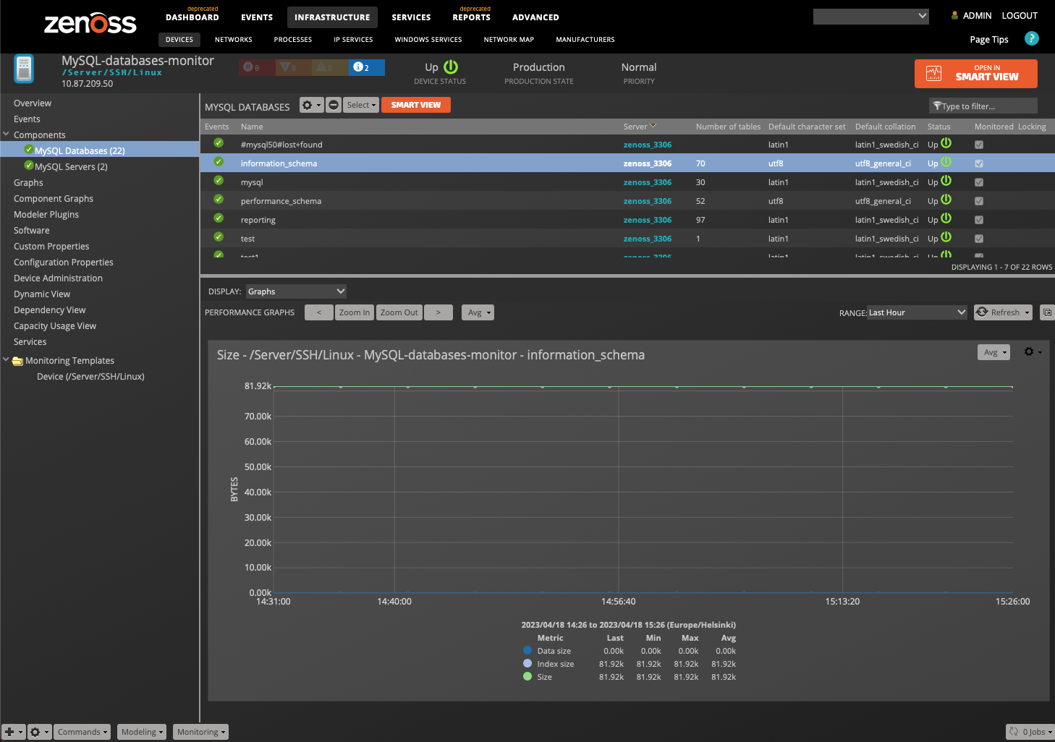Open the graph gear options menu
The image size is (1055, 742).
[x=1033, y=351]
